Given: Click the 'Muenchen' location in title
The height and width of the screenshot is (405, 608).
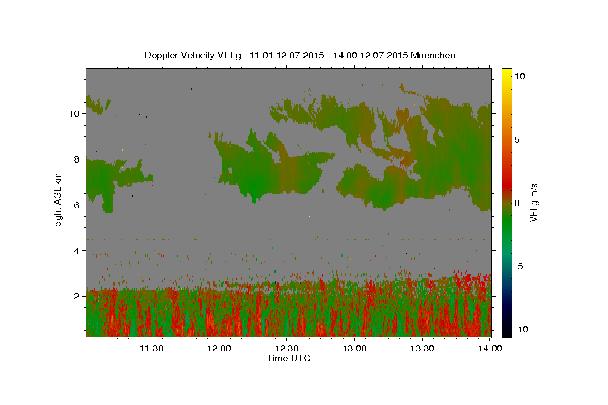Looking at the screenshot, I should pyautogui.click(x=433, y=55).
